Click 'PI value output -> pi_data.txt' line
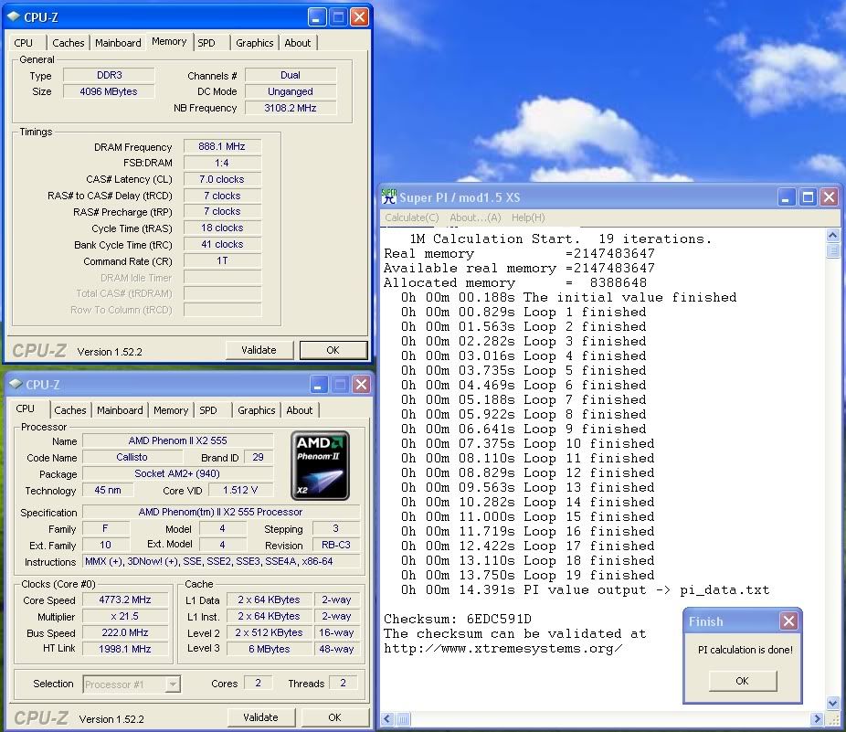Image resolution: width=846 pixels, height=732 pixels. [x=586, y=589]
